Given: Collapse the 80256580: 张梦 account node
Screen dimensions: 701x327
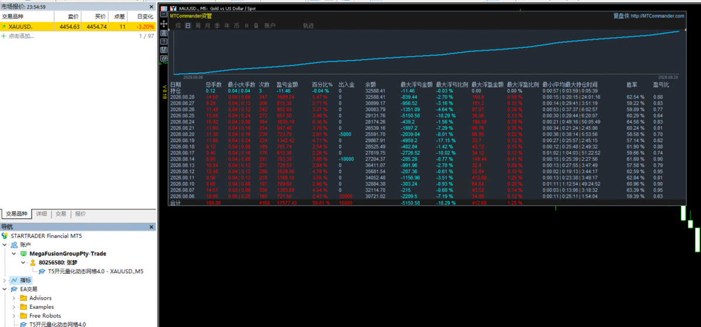Looking at the screenshot, I should click(x=23, y=263).
